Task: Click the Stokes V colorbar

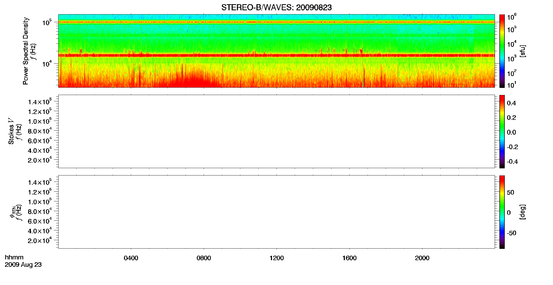Action: coord(502,131)
